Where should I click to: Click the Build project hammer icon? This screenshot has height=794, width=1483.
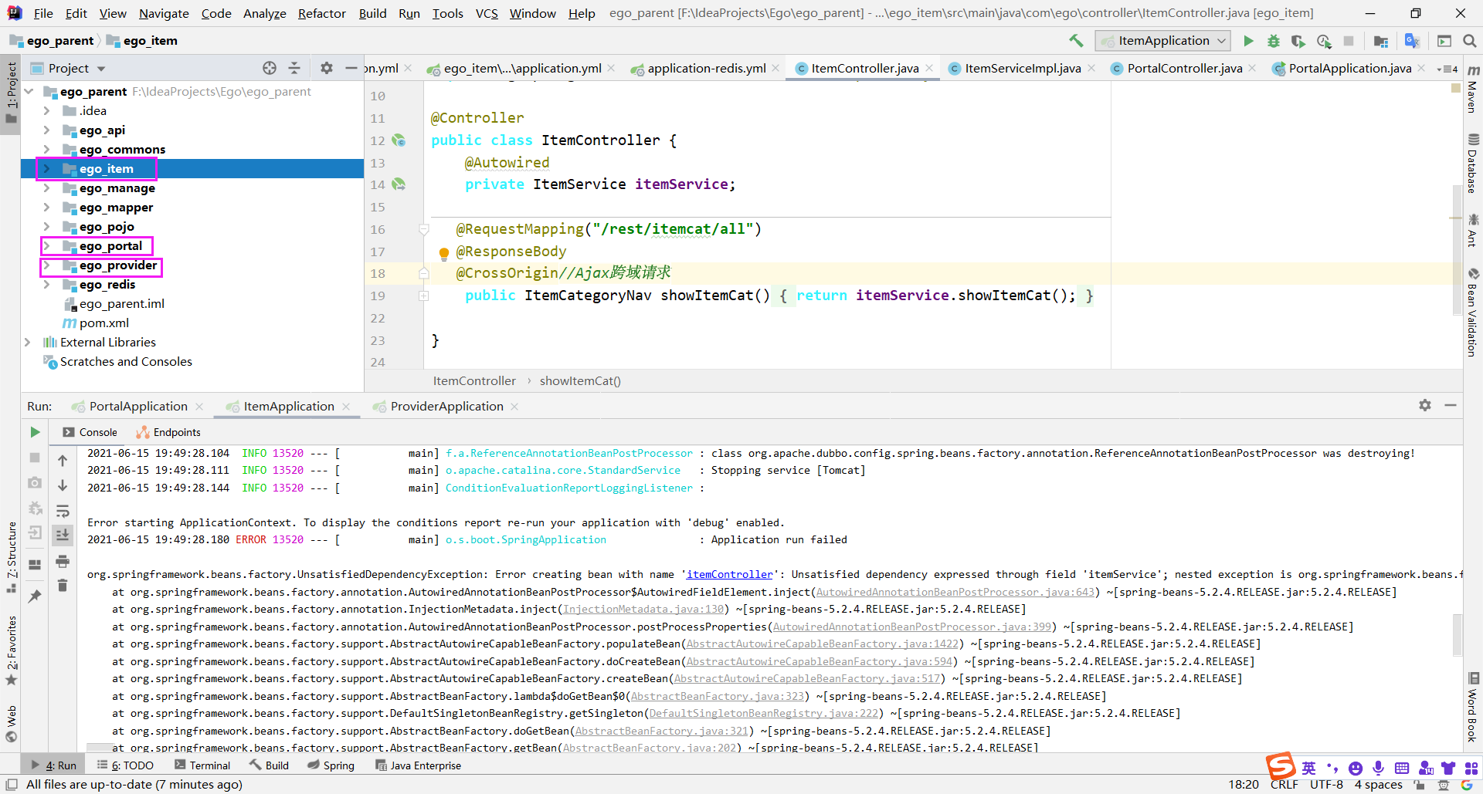[1076, 41]
